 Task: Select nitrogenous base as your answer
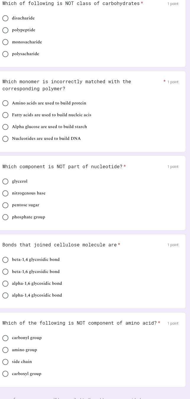(5, 193)
